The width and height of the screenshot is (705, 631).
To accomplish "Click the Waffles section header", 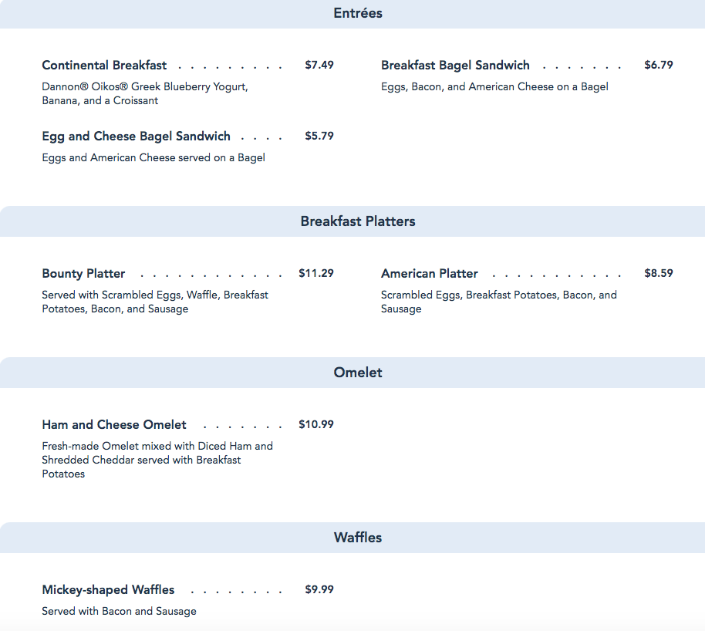I will [358, 538].
